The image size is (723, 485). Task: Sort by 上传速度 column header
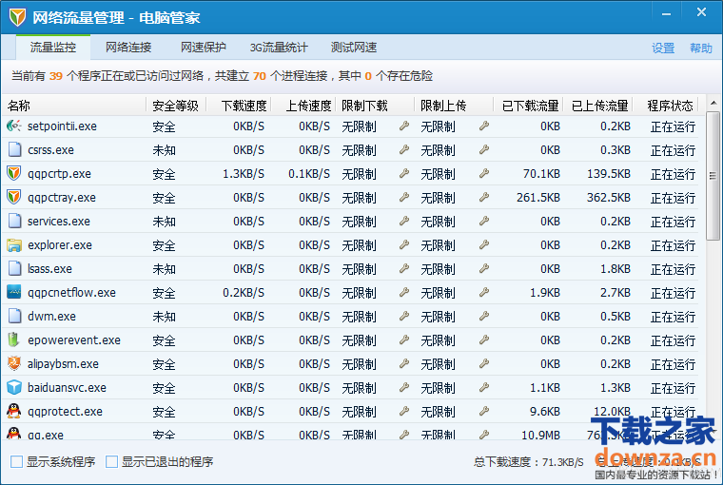point(303,107)
